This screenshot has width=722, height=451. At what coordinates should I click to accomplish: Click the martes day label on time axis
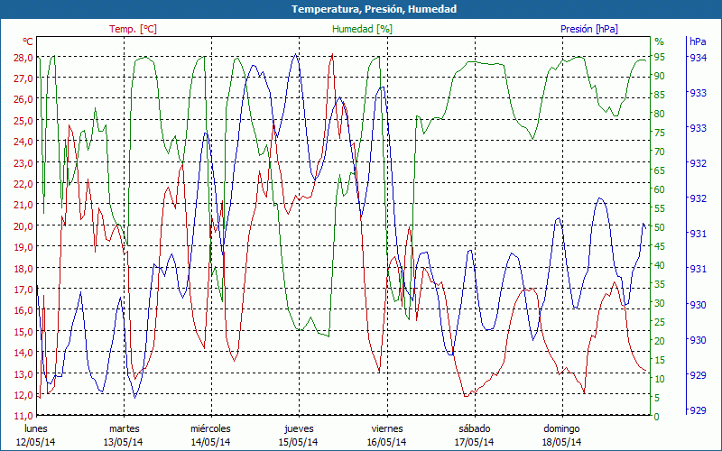(124, 428)
